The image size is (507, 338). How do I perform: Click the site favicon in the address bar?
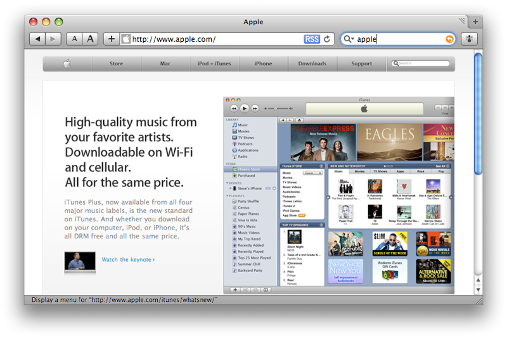pyautogui.click(x=126, y=39)
